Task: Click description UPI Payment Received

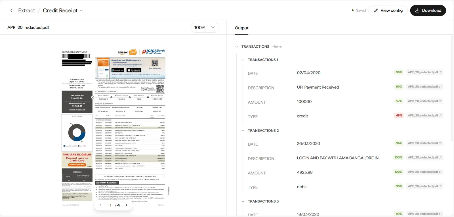Action: (318, 87)
